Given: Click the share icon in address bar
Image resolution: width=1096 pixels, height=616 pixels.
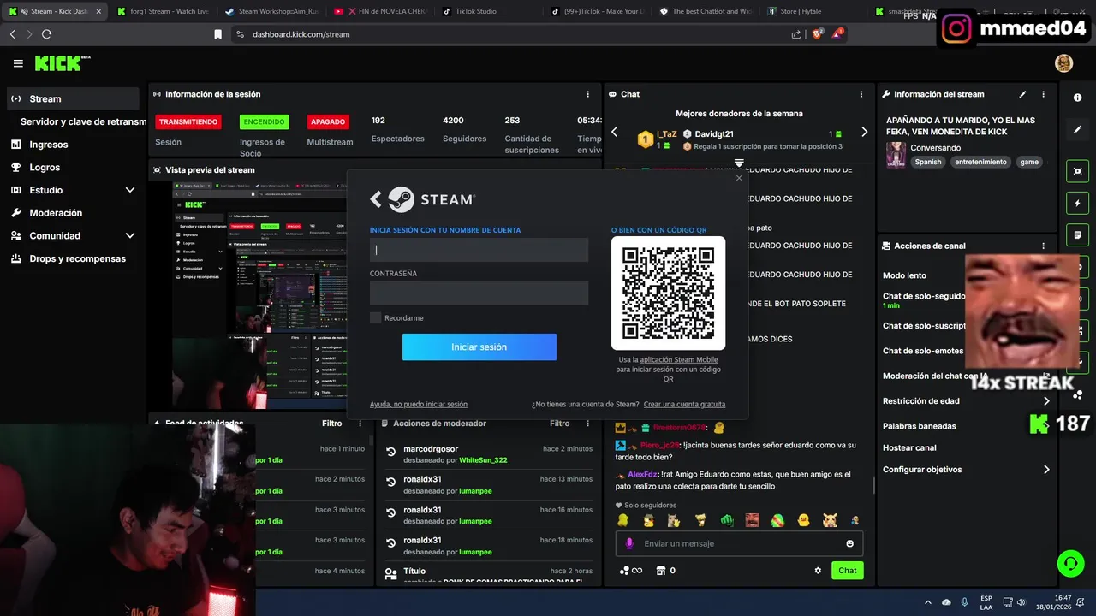Looking at the screenshot, I should tap(796, 34).
